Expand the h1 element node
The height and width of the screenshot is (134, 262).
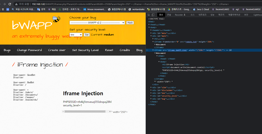[x=153, y=39]
